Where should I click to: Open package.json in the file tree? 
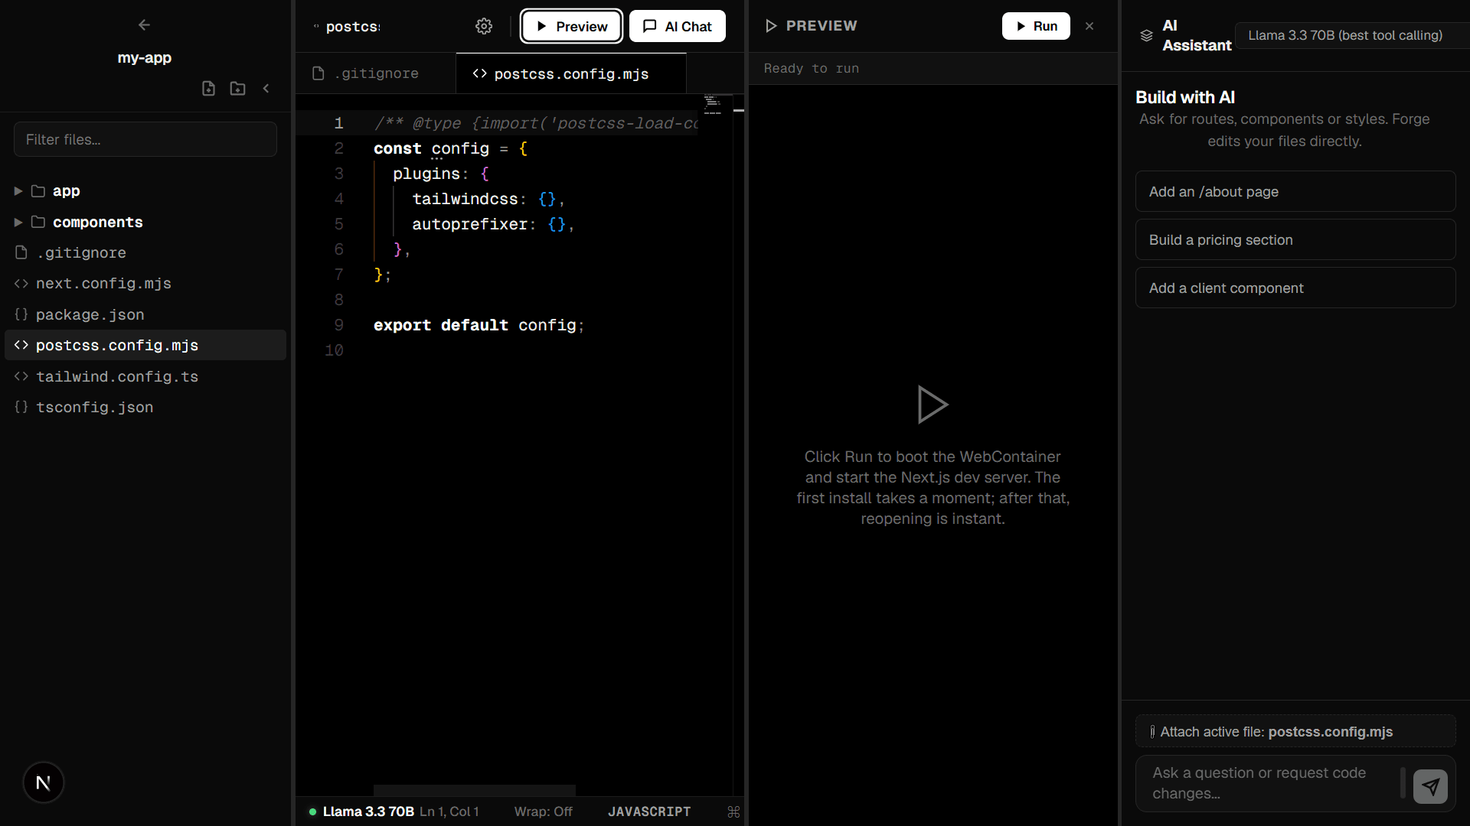(x=145, y=314)
